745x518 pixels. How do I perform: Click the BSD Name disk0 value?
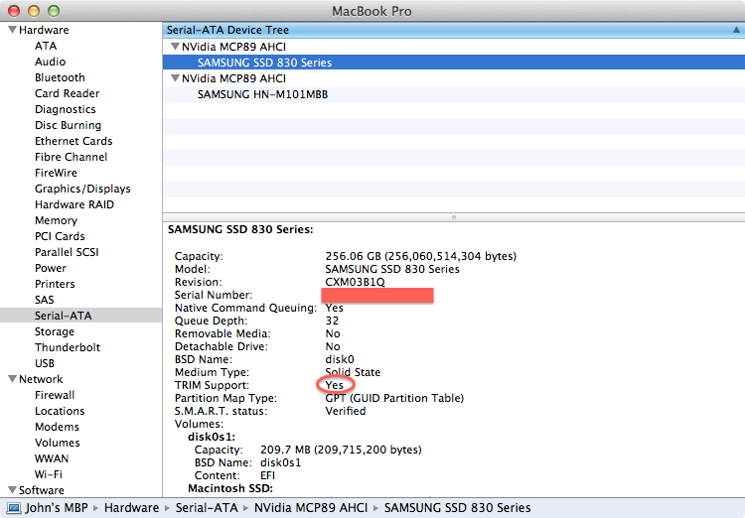click(340, 359)
